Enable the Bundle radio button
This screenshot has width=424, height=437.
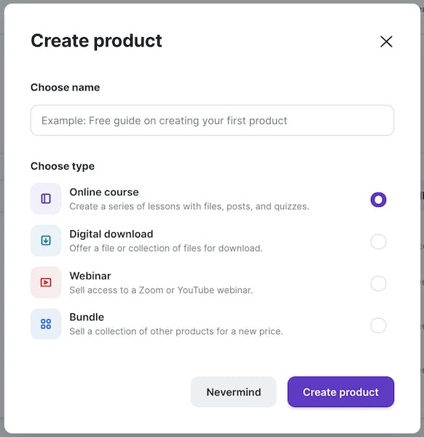pos(378,325)
